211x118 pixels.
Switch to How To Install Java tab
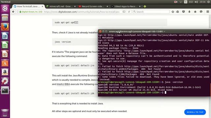[28, 7]
